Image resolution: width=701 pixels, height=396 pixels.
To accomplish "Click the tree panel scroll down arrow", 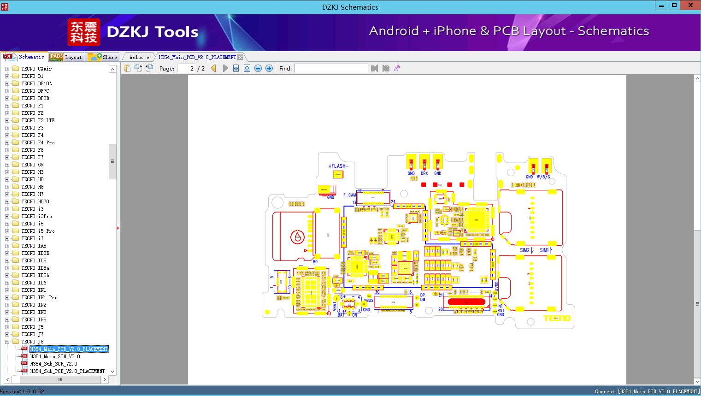I will coord(112,372).
